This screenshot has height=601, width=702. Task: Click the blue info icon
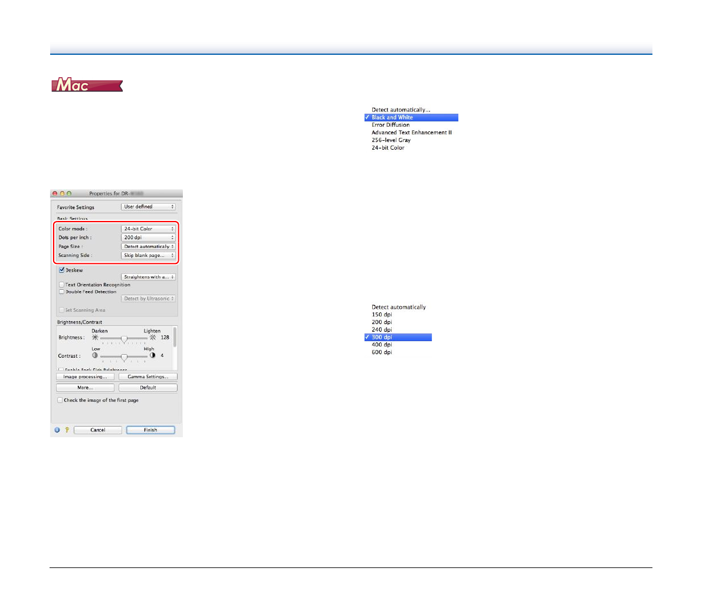(x=57, y=430)
